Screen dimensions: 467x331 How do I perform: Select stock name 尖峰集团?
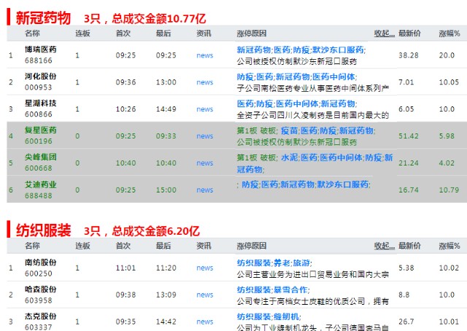pos(41,157)
